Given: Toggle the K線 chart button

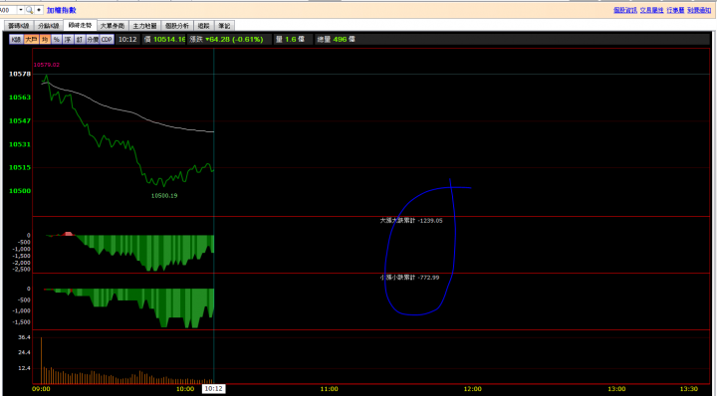Looking at the screenshot, I should (x=16, y=40).
